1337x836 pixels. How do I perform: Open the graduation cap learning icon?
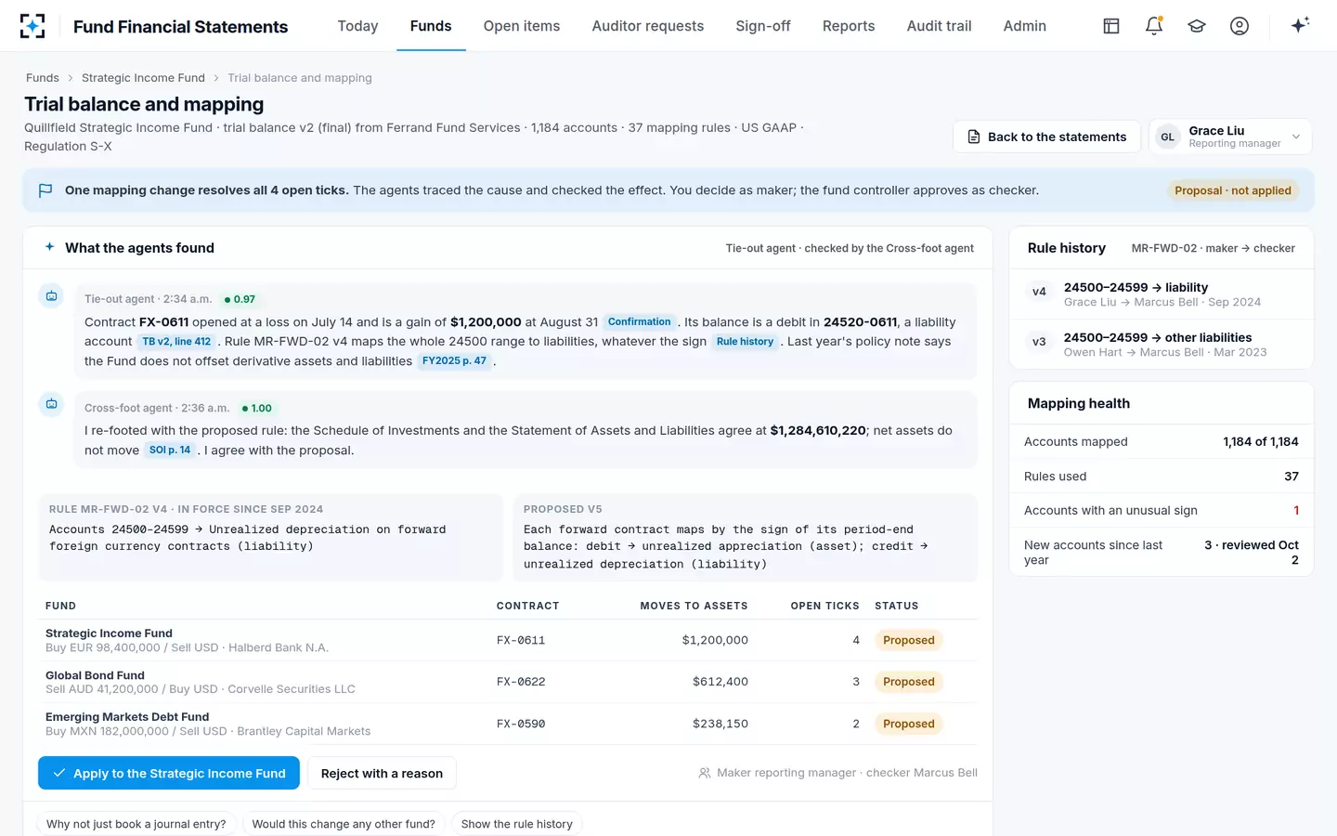pyautogui.click(x=1197, y=26)
